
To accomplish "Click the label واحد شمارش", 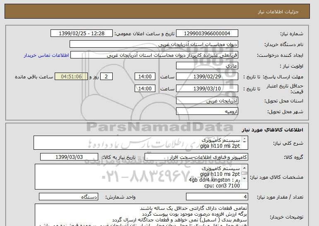I will click(120, 197).
